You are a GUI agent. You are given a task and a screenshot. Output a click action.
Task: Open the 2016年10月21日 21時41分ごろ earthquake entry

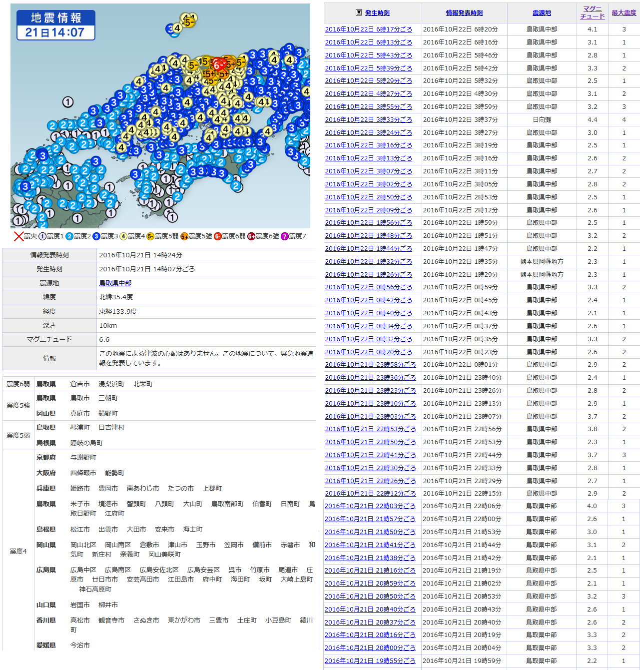point(370,545)
